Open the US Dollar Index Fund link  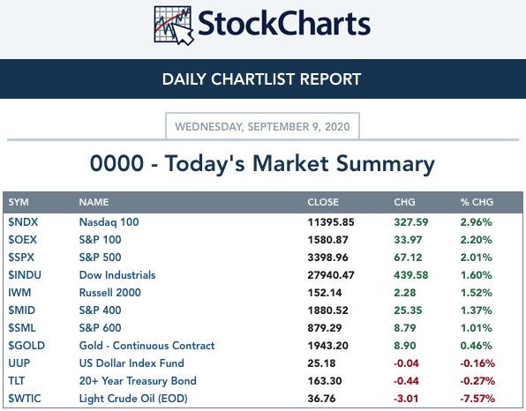pos(131,363)
